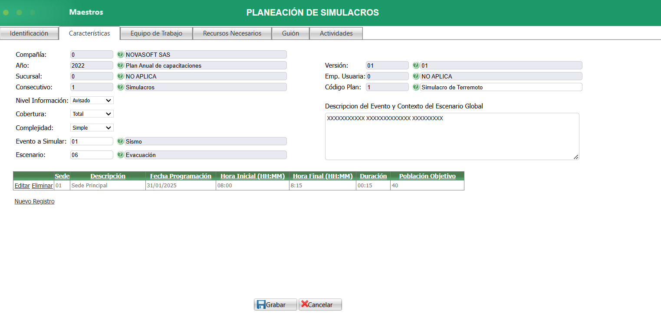Open the Nivel Información dropdown

pos(91,100)
